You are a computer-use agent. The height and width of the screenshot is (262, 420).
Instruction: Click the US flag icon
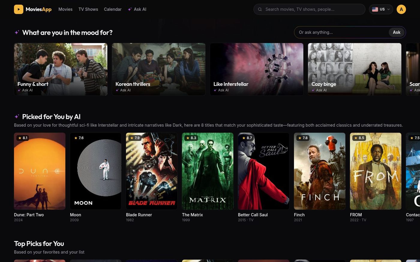pos(375,9)
